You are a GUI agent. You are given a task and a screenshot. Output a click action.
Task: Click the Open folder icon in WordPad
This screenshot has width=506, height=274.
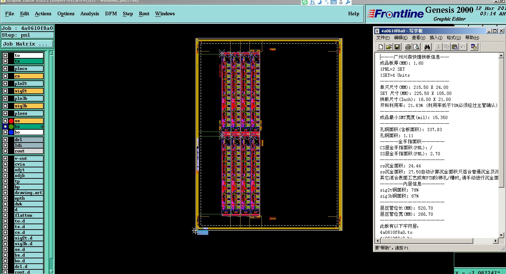click(x=389, y=47)
